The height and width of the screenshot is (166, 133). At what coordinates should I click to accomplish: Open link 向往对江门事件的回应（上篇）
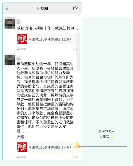click(50, 39)
